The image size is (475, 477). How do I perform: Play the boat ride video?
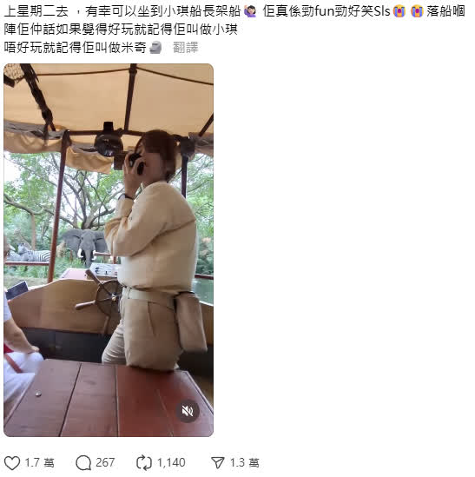[x=109, y=250]
